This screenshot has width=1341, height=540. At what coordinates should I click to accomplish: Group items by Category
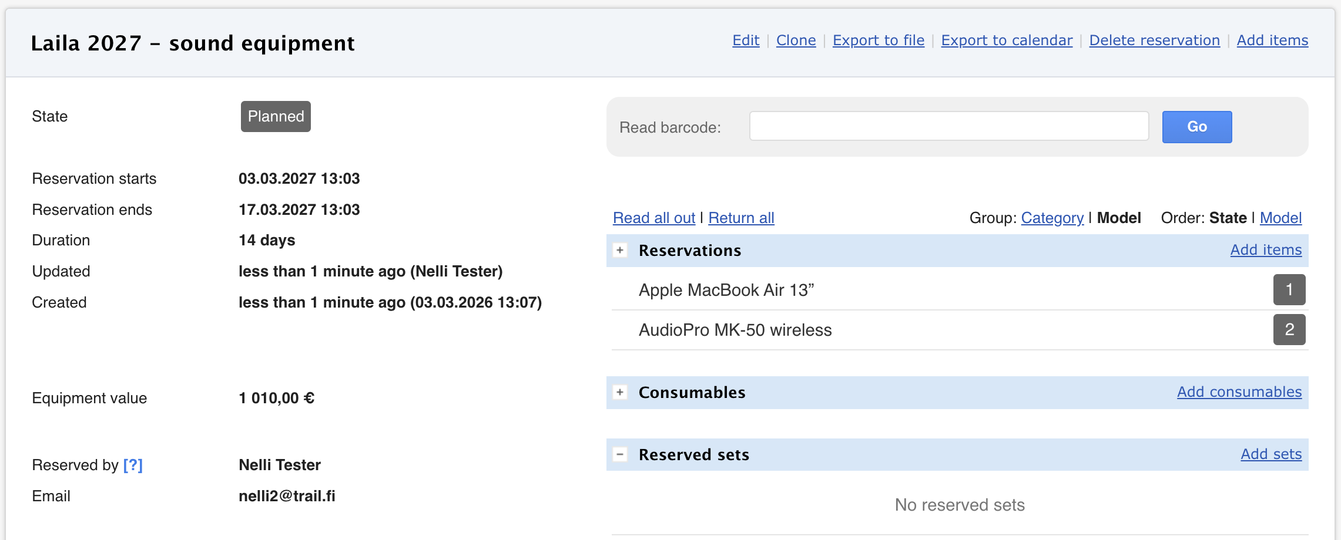pyautogui.click(x=1052, y=218)
